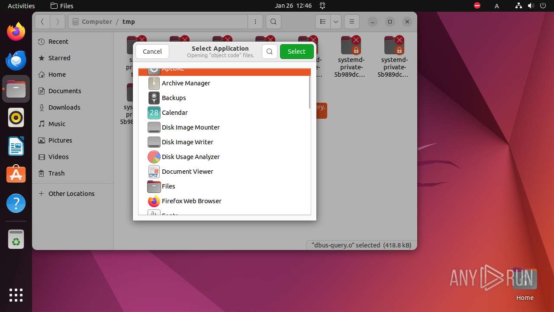Open Rhythmbox from the dock
This screenshot has height=312, width=554.
(16, 117)
